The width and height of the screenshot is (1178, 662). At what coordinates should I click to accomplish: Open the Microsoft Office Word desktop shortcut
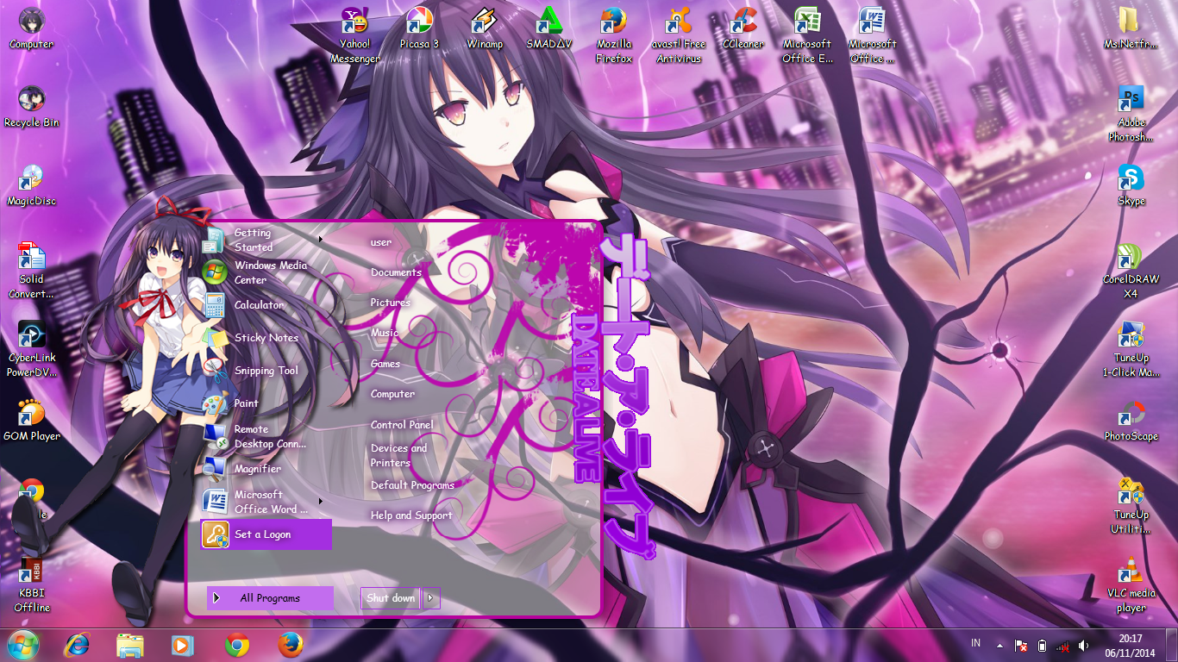click(873, 35)
